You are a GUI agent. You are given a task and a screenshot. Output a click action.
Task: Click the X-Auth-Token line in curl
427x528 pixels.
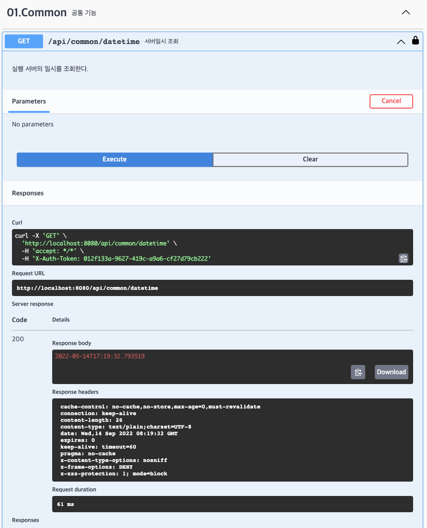[116, 259]
